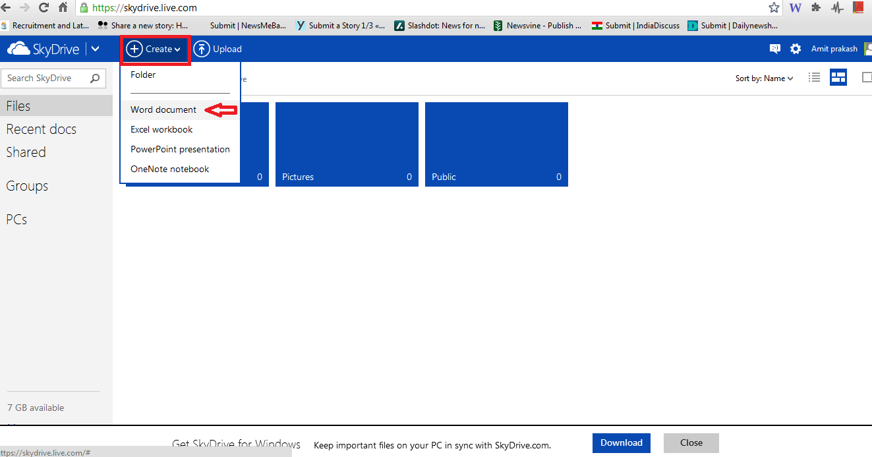Open the Public folder tile

496,144
